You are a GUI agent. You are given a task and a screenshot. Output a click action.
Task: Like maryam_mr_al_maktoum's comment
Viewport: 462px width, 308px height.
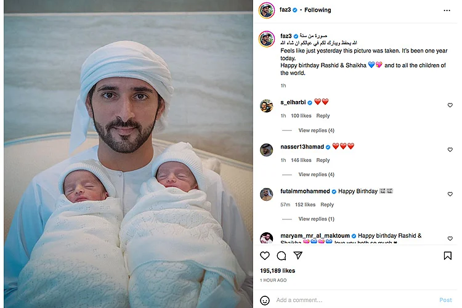point(450,238)
